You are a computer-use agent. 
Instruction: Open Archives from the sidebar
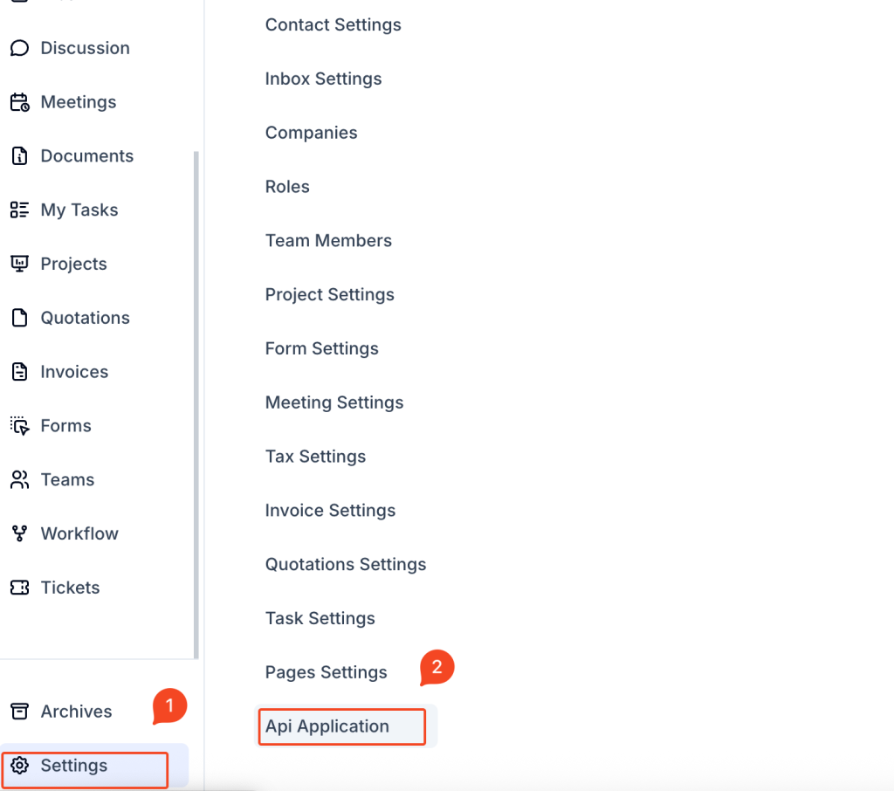tap(76, 712)
